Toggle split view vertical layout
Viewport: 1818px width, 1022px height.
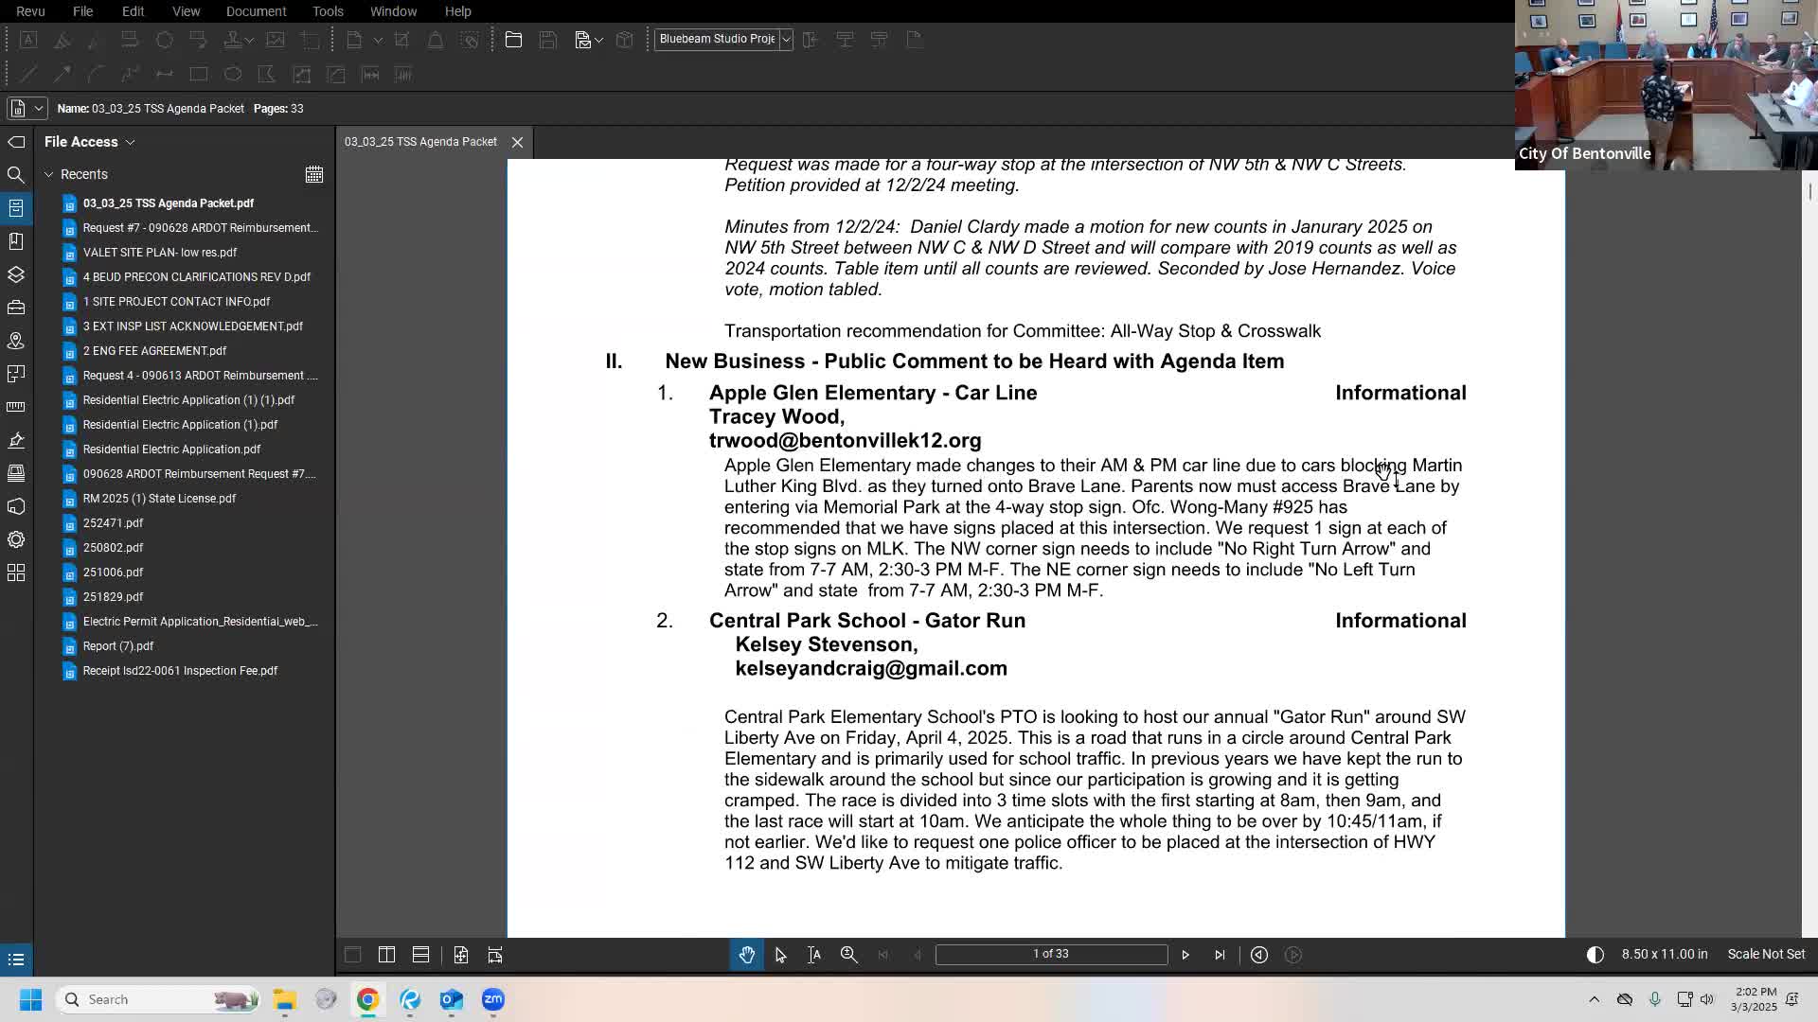(x=386, y=955)
